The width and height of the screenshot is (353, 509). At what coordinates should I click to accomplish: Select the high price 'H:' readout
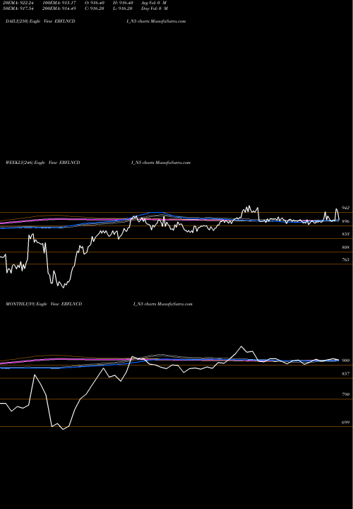(x=123, y=2)
